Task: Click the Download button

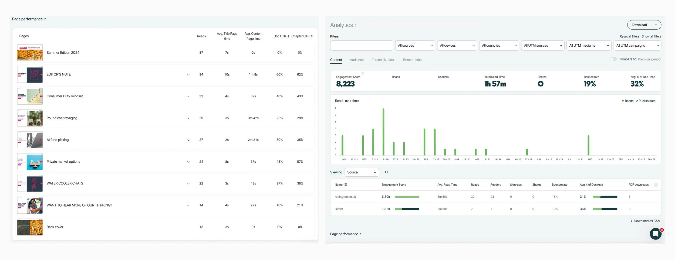Action: (x=639, y=25)
